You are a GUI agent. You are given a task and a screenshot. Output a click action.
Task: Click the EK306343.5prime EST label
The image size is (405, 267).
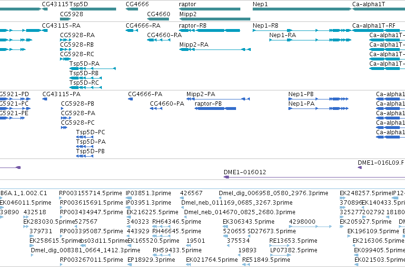248,222
